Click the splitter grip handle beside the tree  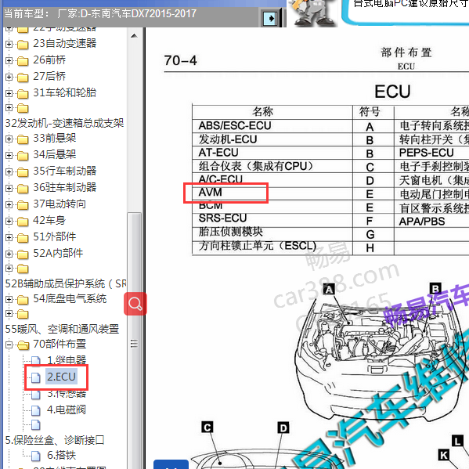click(134, 344)
